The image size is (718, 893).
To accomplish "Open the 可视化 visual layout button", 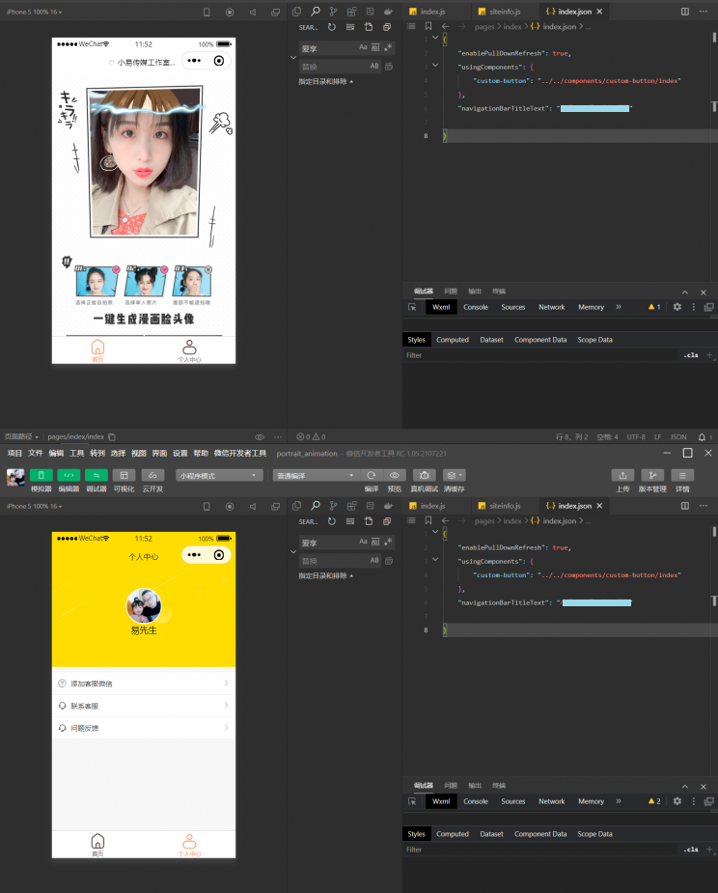I will tap(124, 475).
